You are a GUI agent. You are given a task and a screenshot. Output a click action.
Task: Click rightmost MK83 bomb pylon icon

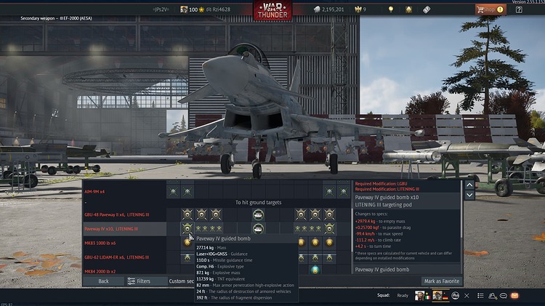[329, 243]
